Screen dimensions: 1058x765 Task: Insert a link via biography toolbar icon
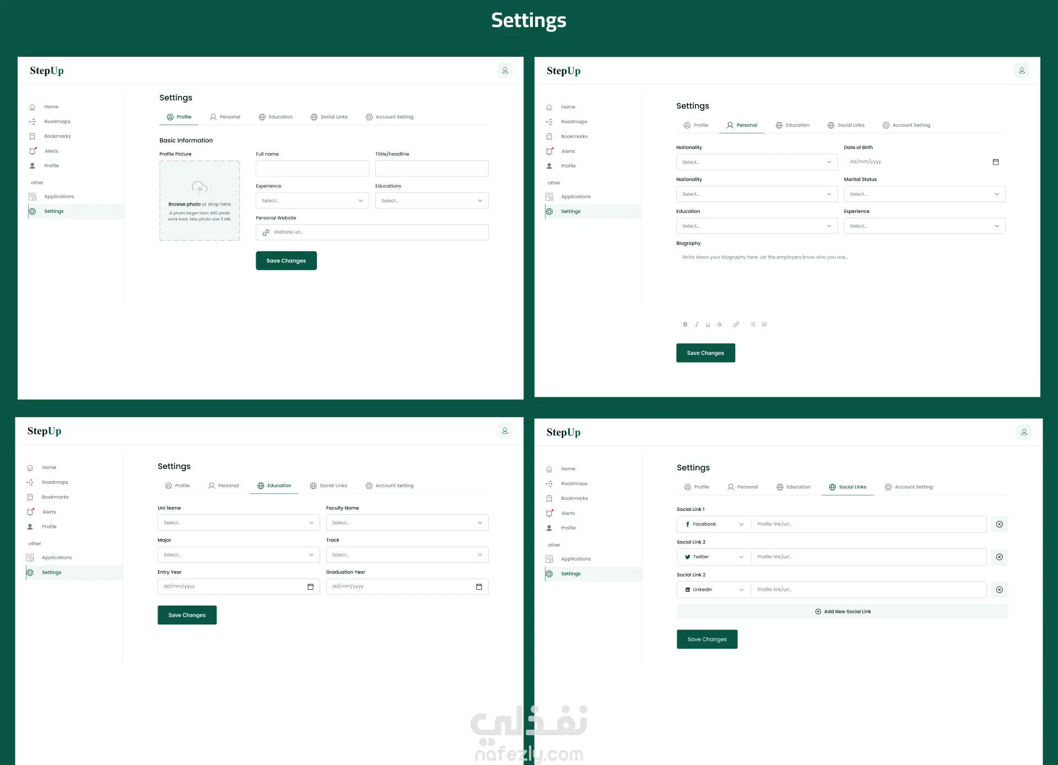pyautogui.click(x=736, y=325)
